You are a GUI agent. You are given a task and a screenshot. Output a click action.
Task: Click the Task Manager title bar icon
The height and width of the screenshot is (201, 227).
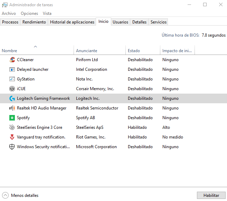pyautogui.click(x=4, y=5)
